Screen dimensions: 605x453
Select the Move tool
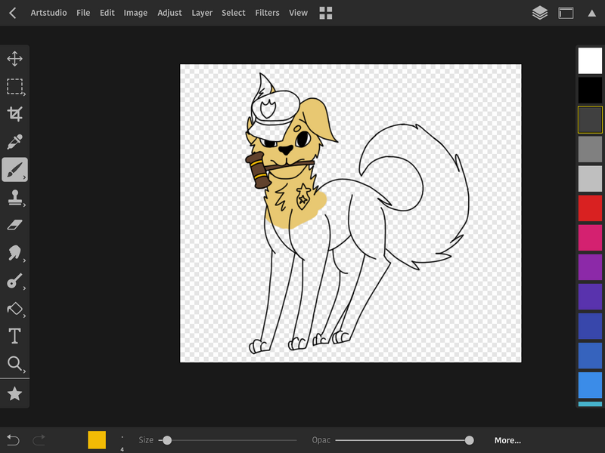click(14, 59)
